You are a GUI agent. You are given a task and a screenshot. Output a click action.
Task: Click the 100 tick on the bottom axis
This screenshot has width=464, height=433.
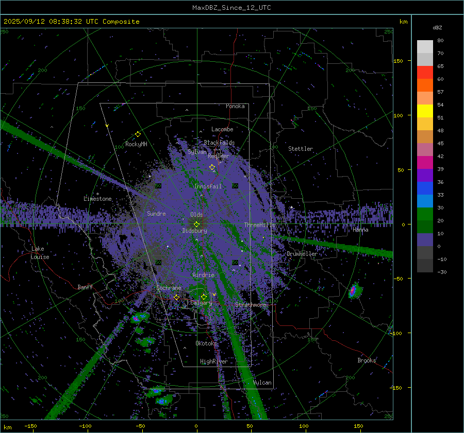pos(304,426)
